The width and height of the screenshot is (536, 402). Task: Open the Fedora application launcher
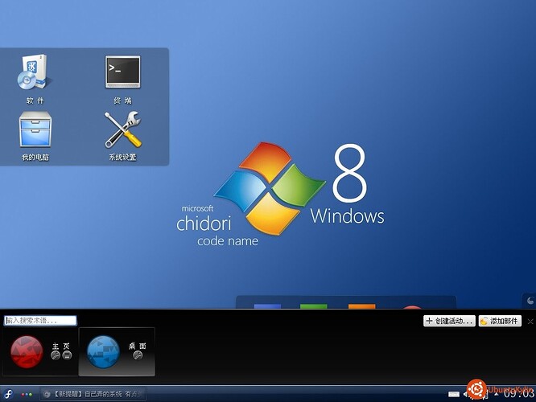[x=8, y=394]
